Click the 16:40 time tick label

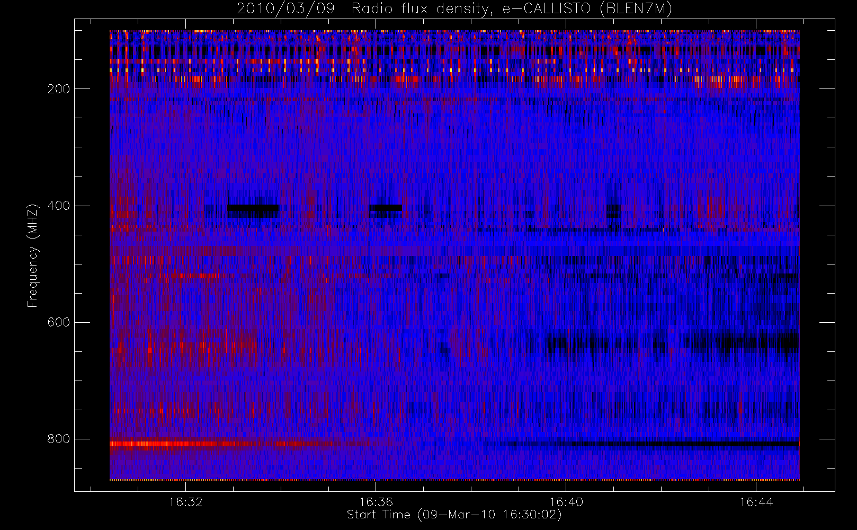(x=566, y=502)
